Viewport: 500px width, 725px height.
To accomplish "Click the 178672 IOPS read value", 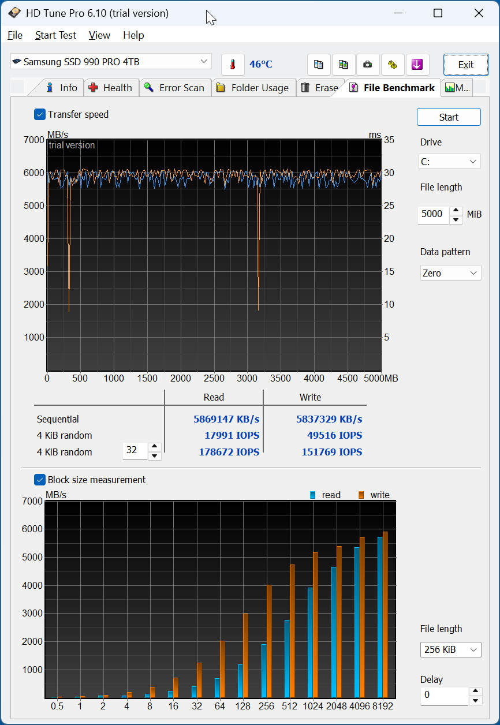I will [x=229, y=452].
